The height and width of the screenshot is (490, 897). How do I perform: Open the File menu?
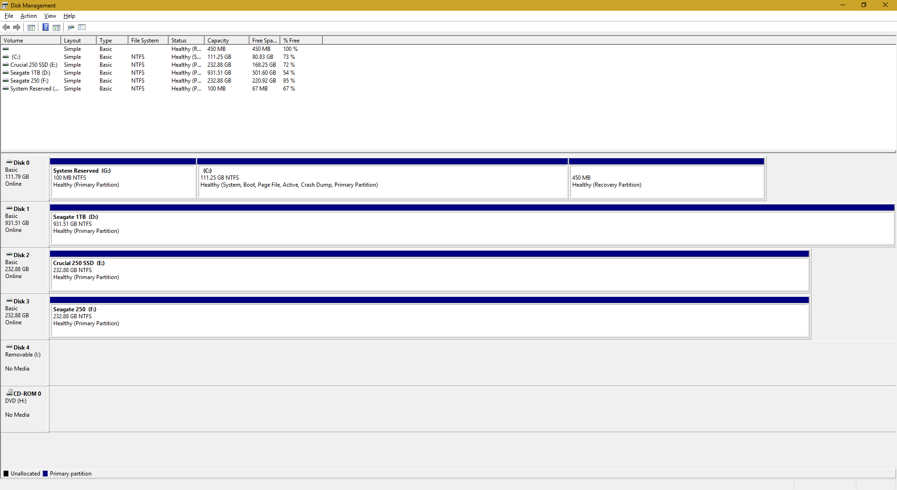[8, 16]
